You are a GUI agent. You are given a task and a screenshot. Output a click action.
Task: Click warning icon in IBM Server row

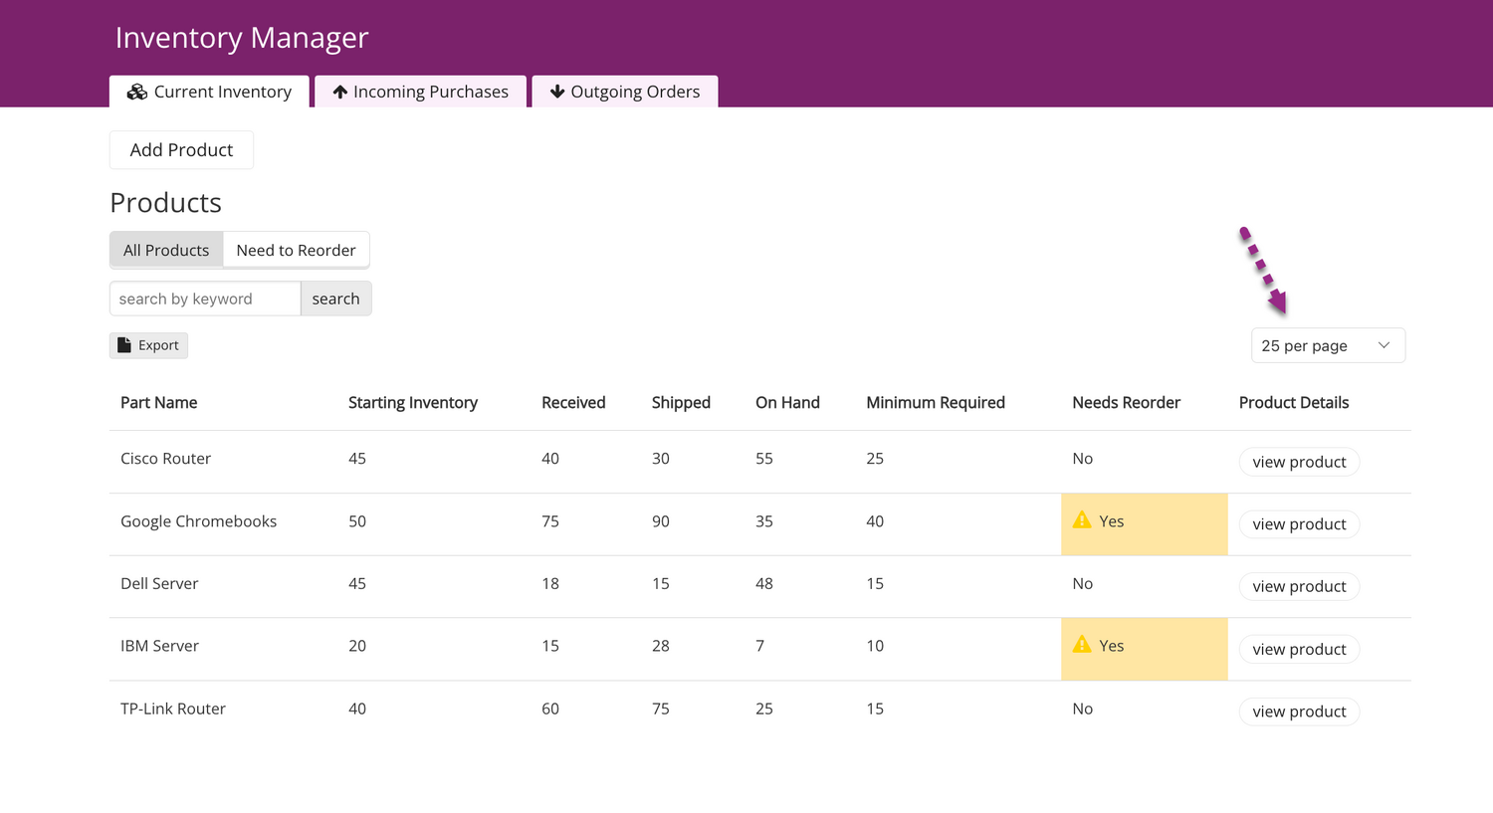tap(1082, 645)
